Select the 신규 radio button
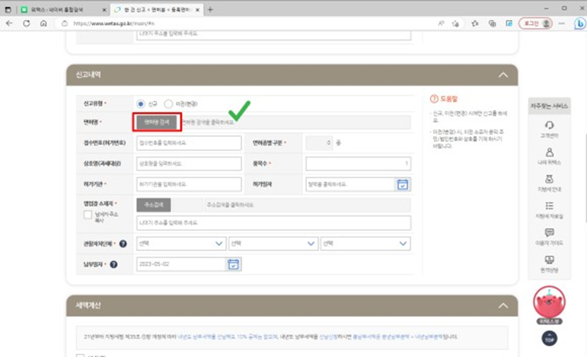This screenshot has height=357, width=587. point(141,103)
